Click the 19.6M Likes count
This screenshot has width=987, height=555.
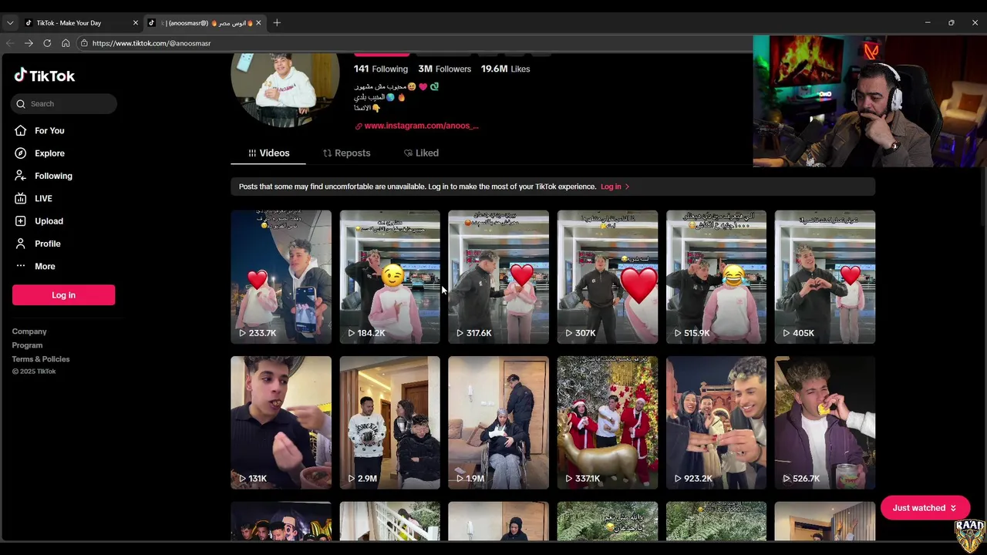point(505,69)
